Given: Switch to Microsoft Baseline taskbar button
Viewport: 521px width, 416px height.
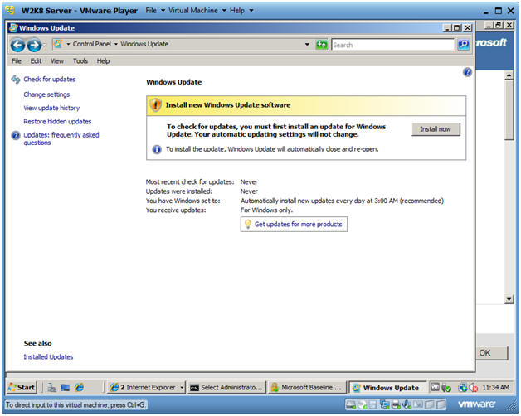Looking at the screenshot, I should (307, 388).
